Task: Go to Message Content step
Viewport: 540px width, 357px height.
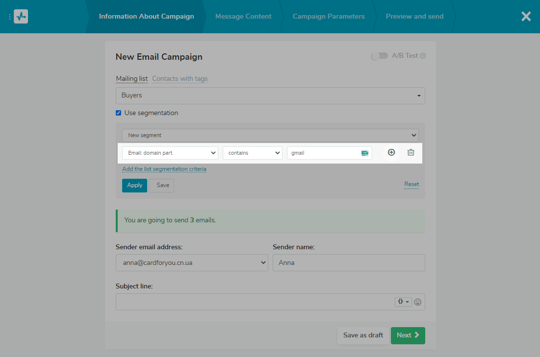Action: click(243, 17)
